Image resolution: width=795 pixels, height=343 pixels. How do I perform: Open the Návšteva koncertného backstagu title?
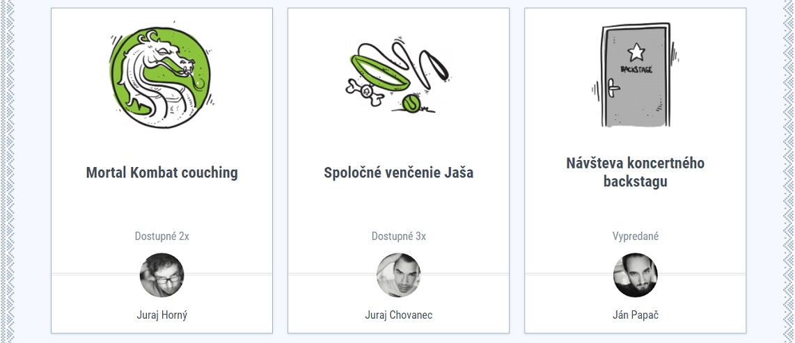click(x=635, y=173)
